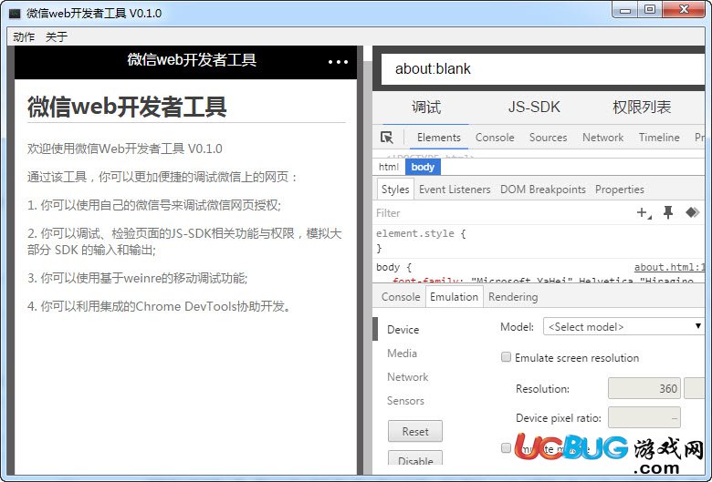The width and height of the screenshot is (712, 482).
Task: Open the top Console devtools tab
Action: (495, 138)
